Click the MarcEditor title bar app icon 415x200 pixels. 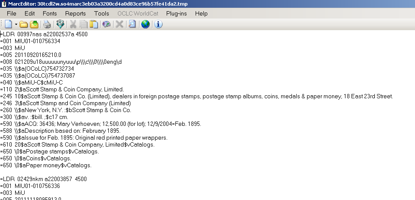[x=4, y=4]
